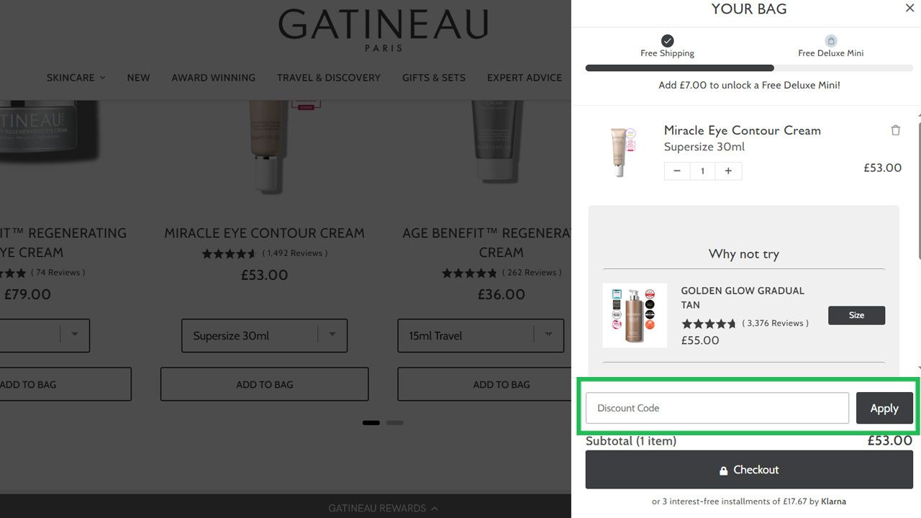Screen dimensions: 921x518
Task: Close the Your Bag panel
Action: (x=909, y=9)
